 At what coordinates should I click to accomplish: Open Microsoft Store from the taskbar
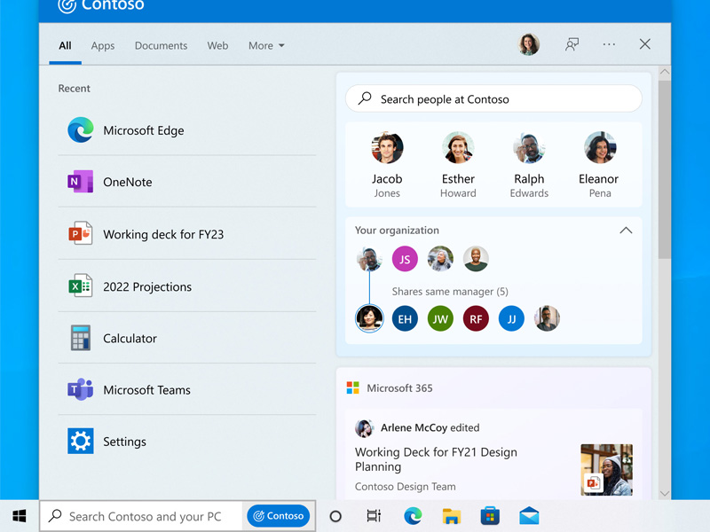pyautogui.click(x=490, y=516)
